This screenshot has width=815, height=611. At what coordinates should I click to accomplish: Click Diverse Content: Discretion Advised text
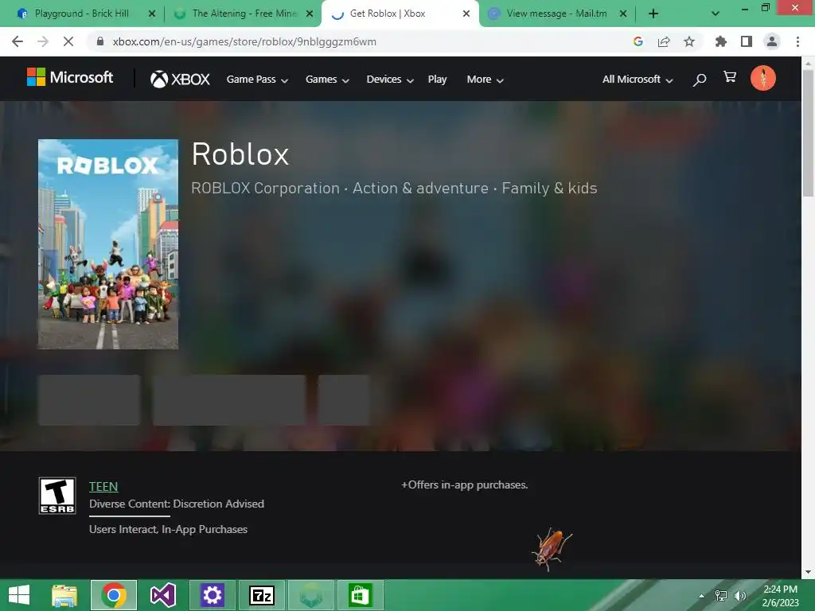[x=177, y=504]
